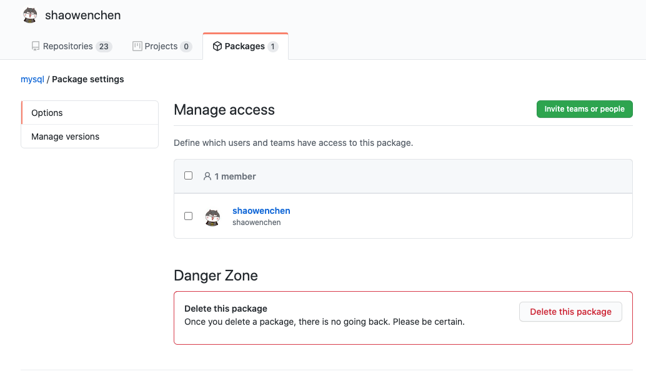
Task: Go back to the mysql package link
Action: [x=32, y=79]
